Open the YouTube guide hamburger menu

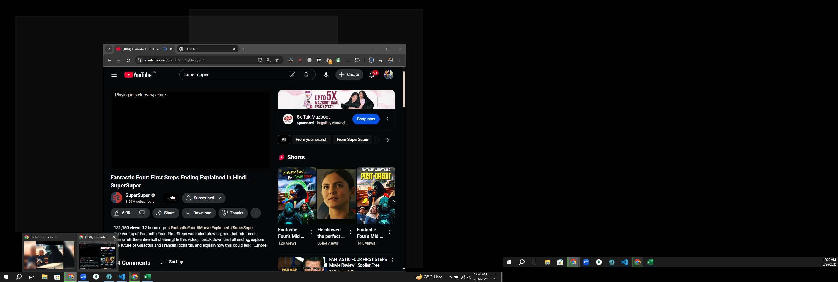point(114,75)
